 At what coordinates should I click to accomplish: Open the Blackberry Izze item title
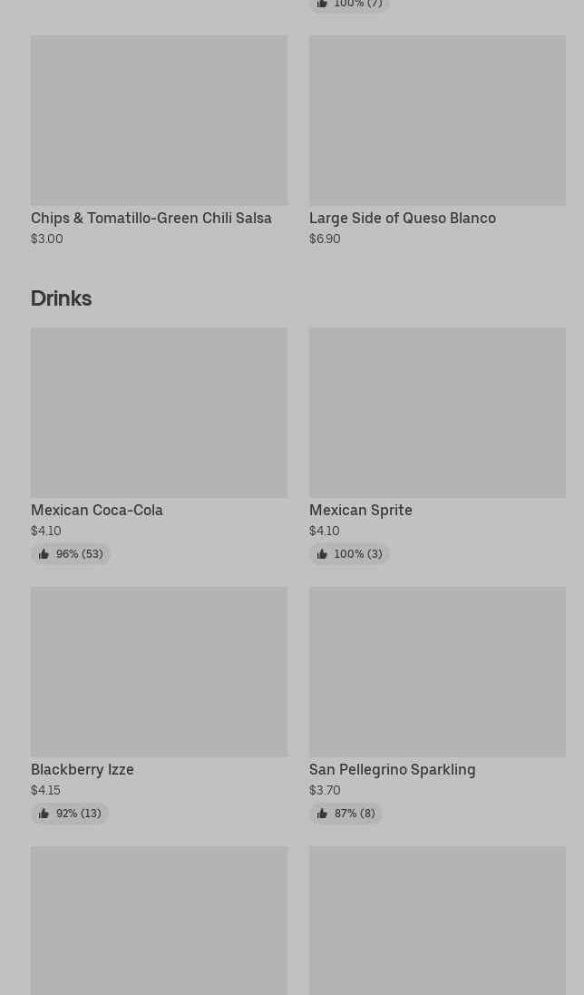82,769
